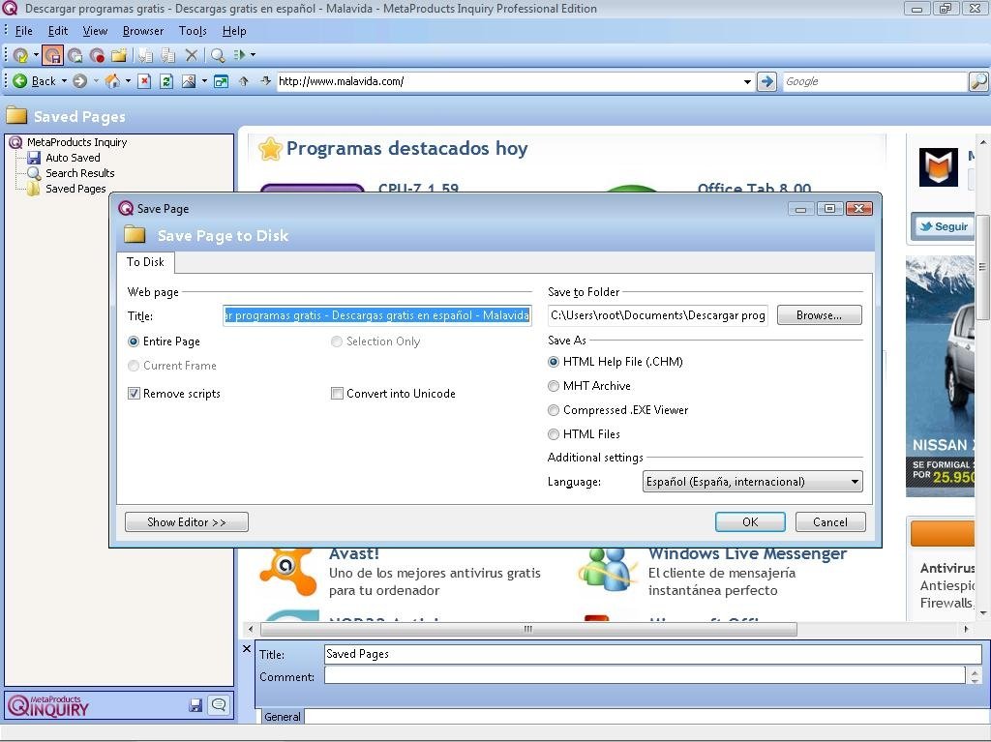The height and width of the screenshot is (742, 991).
Task: Click the delete X toolbar icon
Action: tap(191, 55)
